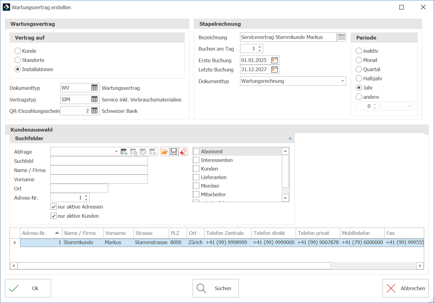Click the copy query icon
434x303 pixels.
134,152
